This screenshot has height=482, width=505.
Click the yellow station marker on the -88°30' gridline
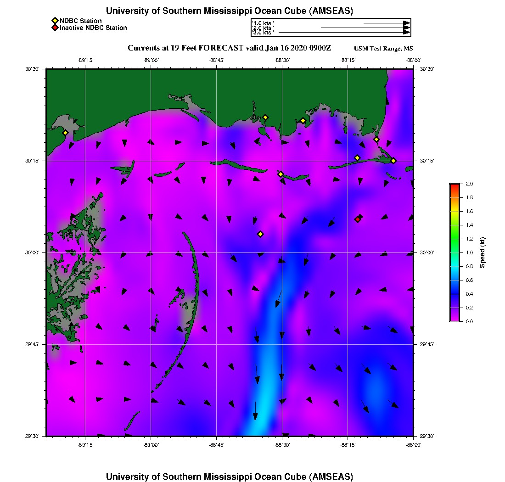[281, 174]
